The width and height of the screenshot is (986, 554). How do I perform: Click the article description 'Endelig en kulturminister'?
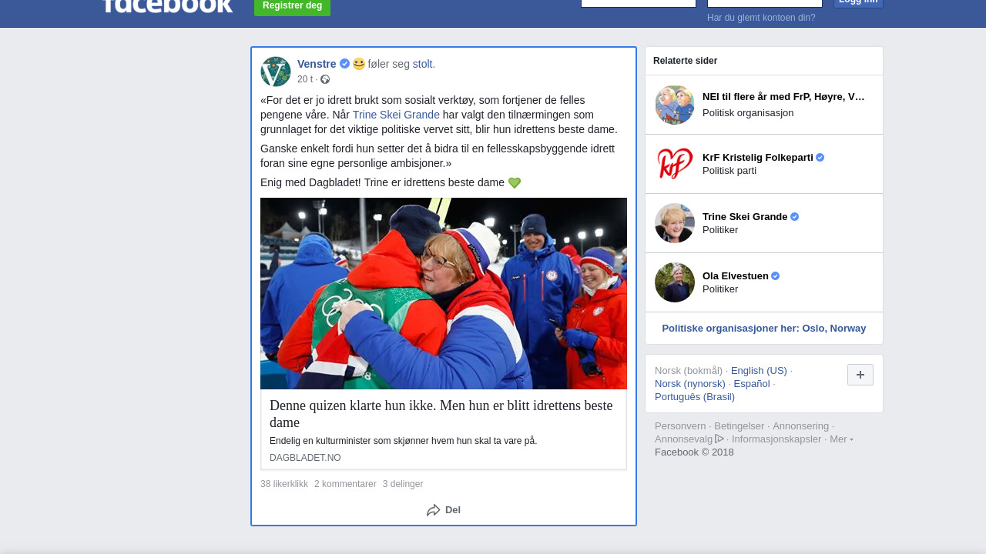pyautogui.click(x=403, y=441)
